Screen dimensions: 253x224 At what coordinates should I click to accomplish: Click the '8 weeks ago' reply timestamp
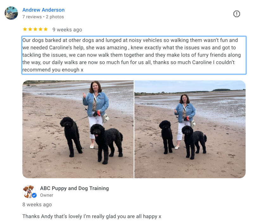(x=37, y=204)
